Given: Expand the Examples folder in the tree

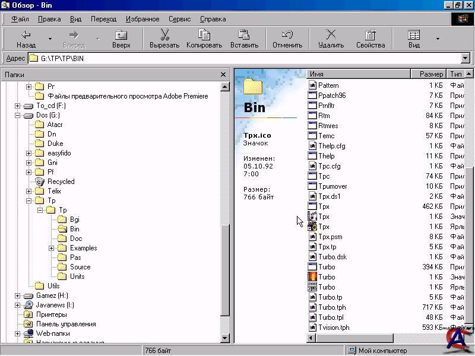Looking at the screenshot, I should point(52,248).
